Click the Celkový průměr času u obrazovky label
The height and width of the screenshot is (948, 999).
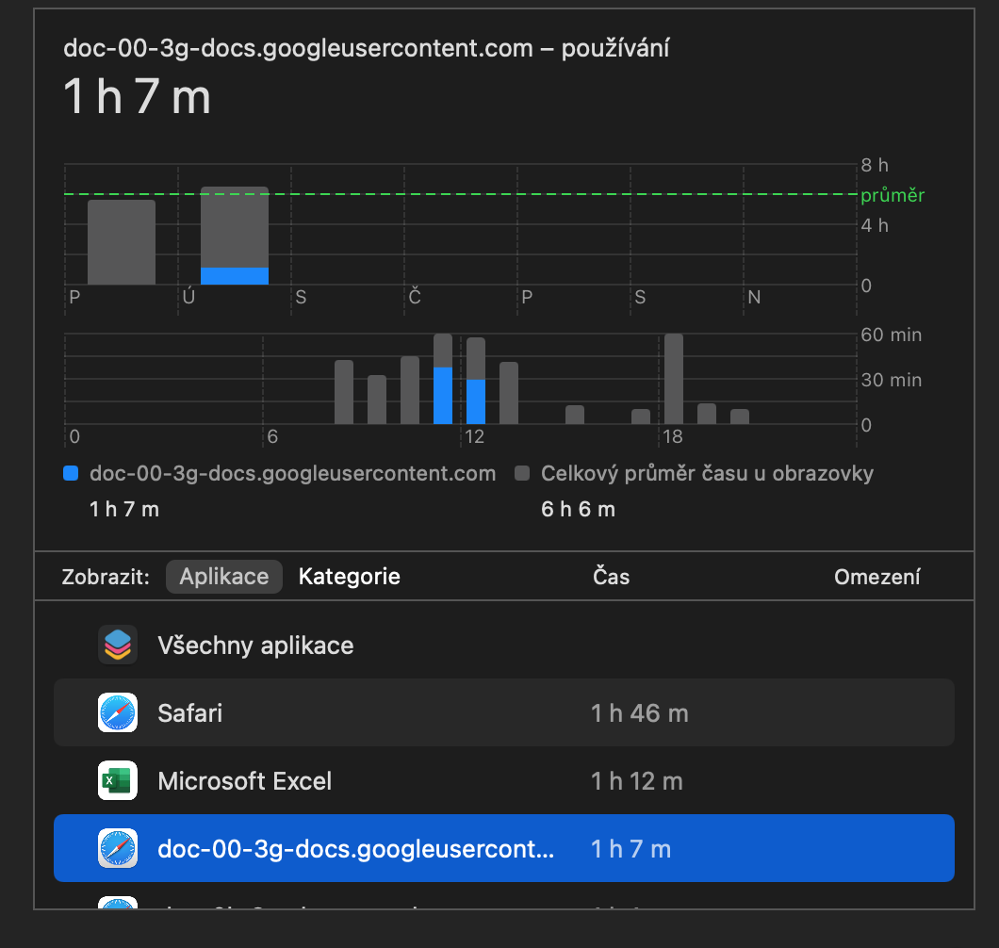click(x=707, y=473)
